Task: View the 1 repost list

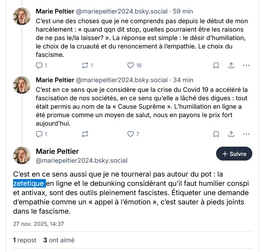Action: pos(25,240)
